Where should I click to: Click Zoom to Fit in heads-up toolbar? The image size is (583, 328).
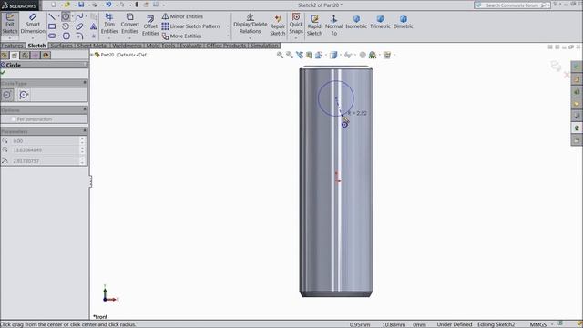[280, 55]
